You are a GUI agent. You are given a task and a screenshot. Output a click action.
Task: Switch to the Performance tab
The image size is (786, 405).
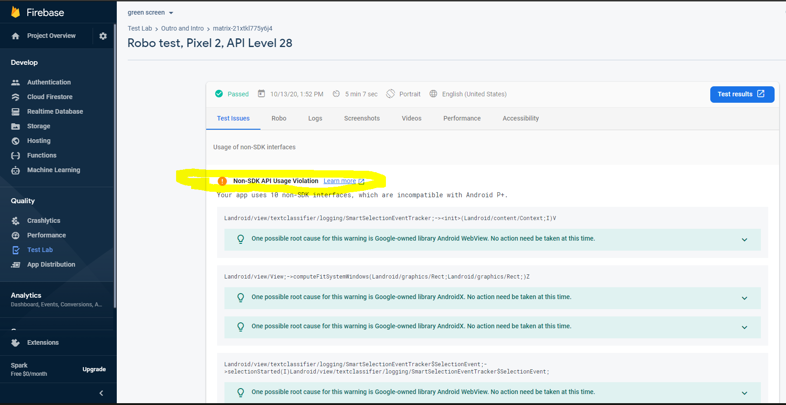pyautogui.click(x=462, y=118)
